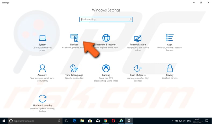Open the System settings laptop icon
212x124 pixels.
pos(42,38)
